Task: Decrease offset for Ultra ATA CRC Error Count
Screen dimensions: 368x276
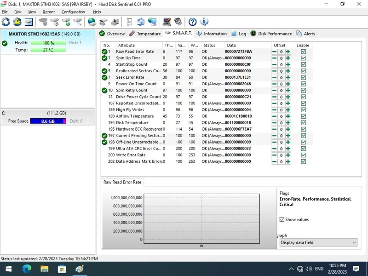Action: [x=274, y=149]
